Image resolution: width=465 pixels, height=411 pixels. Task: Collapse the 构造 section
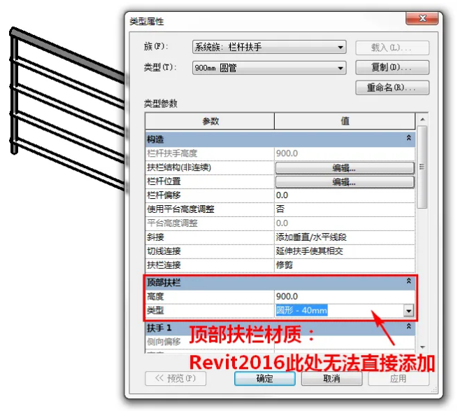tap(408, 139)
